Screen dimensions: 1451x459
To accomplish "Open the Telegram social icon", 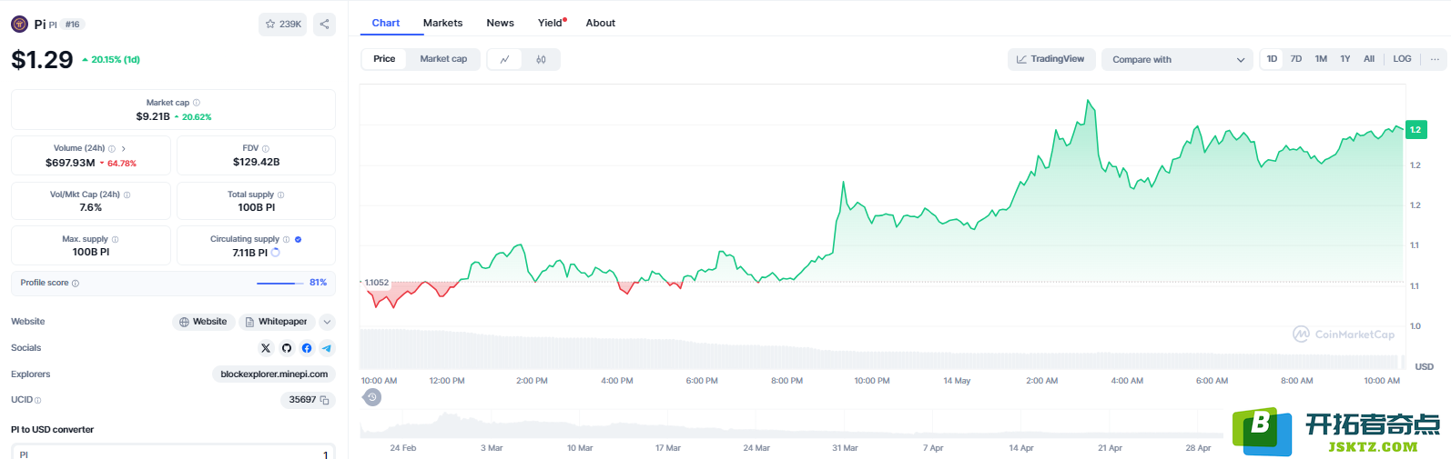I will [327, 348].
